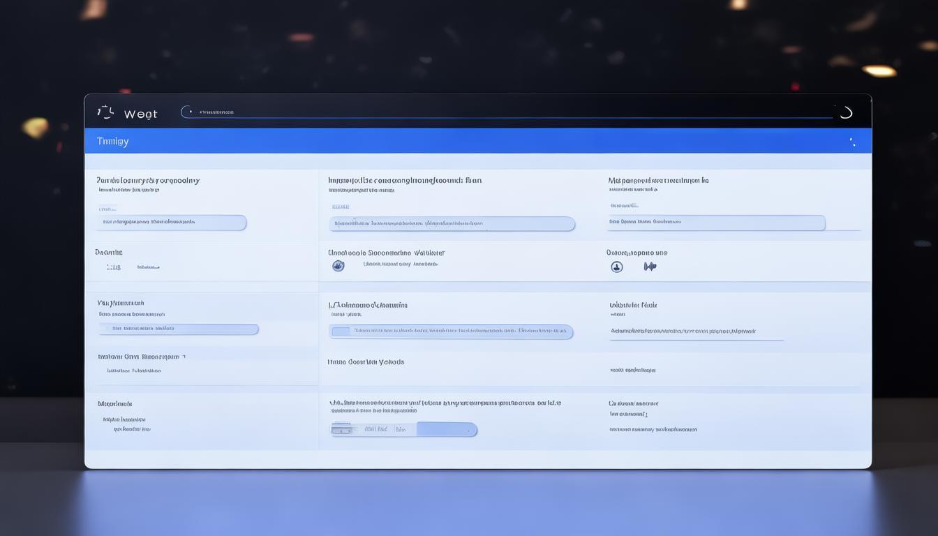
Task: Open the options dots in the blue header
Action: coord(852,142)
